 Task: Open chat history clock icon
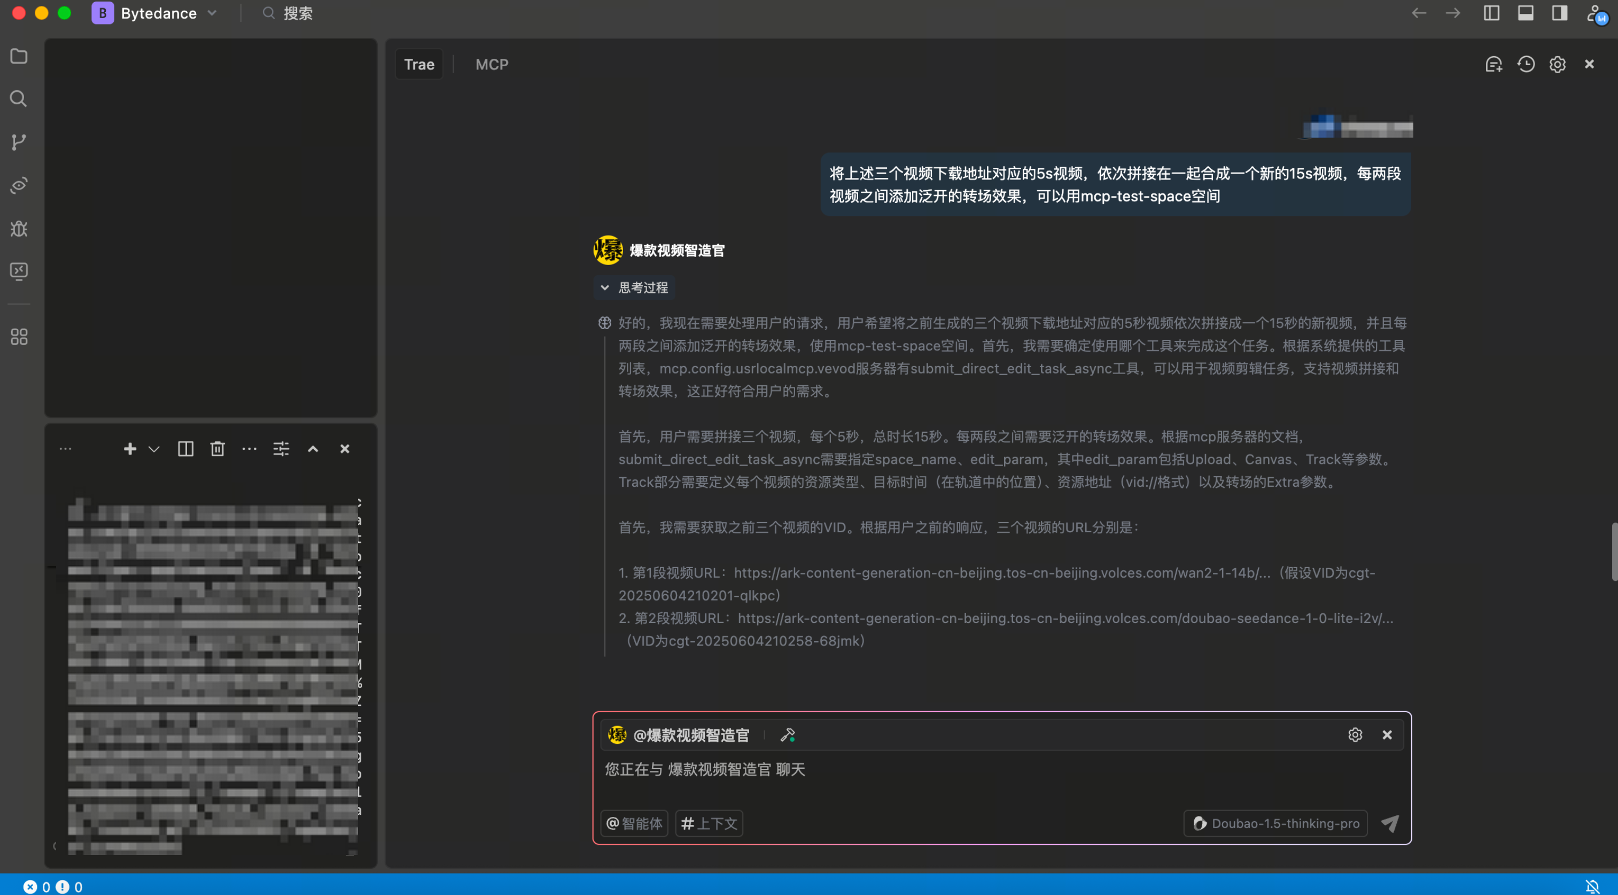[1526, 64]
